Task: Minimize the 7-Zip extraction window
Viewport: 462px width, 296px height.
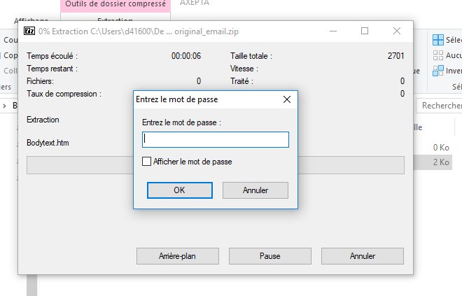Action: tap(332, 31)
